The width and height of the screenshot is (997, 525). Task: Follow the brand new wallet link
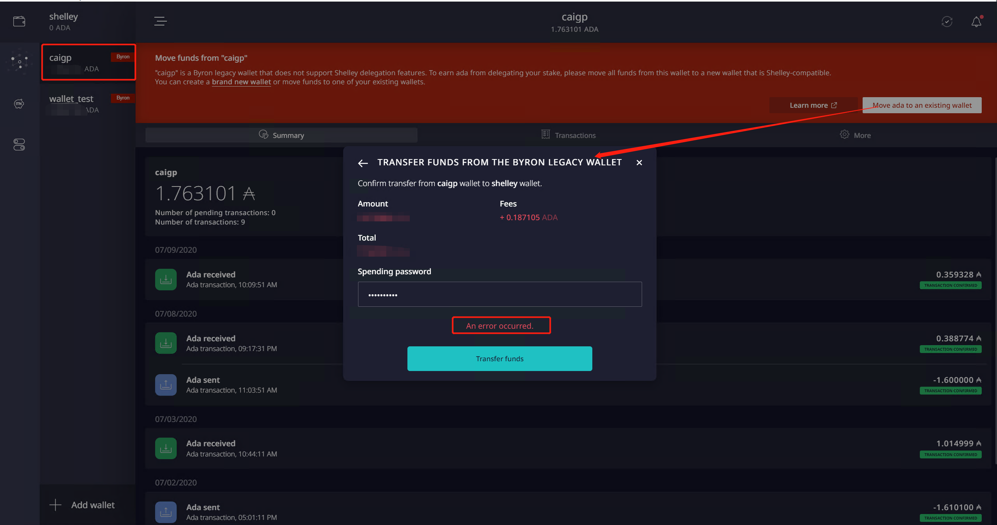[241, 82]
